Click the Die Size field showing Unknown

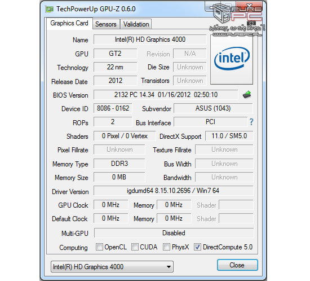click(x=190, y=67)
